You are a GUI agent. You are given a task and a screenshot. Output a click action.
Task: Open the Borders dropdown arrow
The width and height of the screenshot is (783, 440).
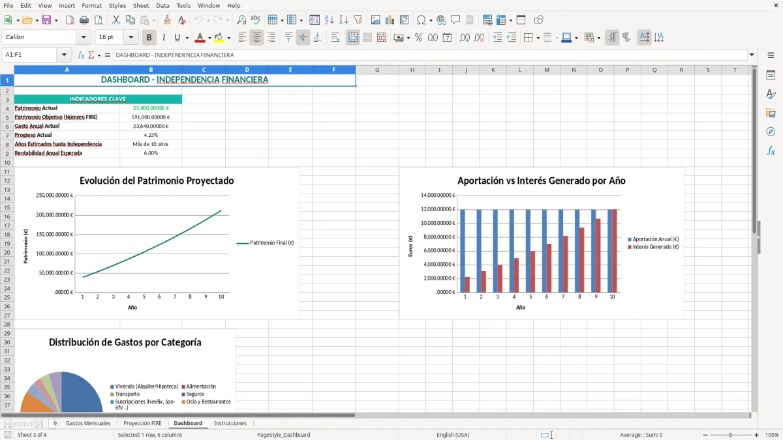pyautogui.click(x=538, y=38)
